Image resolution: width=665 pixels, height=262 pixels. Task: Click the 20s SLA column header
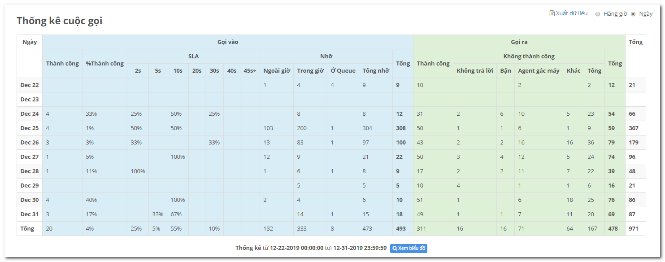click(x=197, y=71)
